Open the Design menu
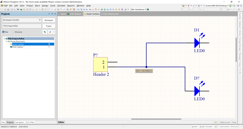This screenshot has width=243, height=129. point(45,6)
